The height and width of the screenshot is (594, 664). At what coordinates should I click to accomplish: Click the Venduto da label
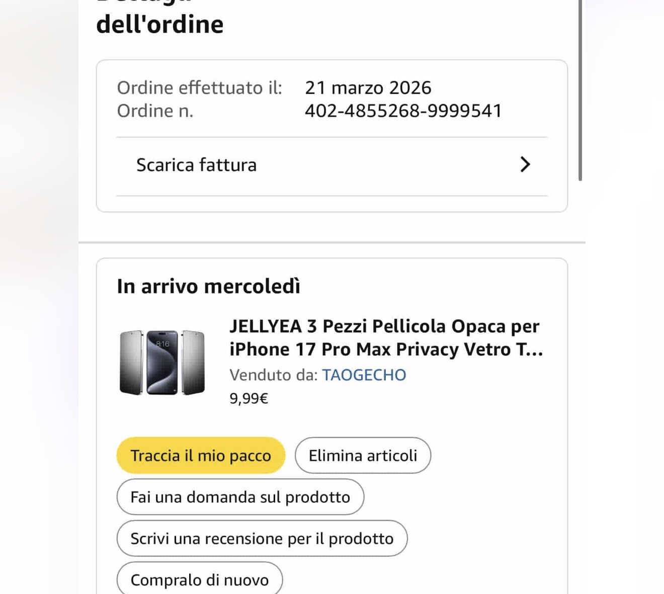pos(273,375)
